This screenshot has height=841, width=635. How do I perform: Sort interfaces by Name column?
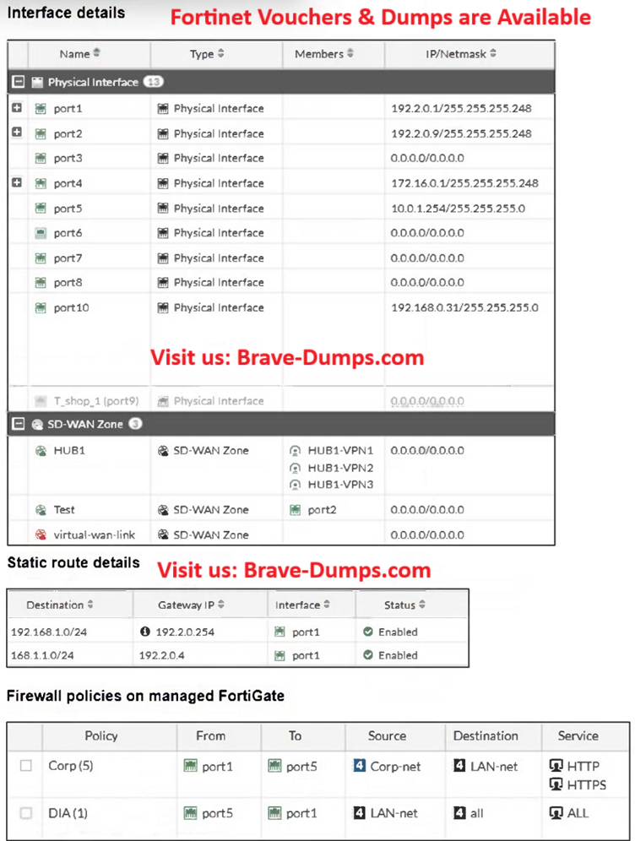tap(79, 54)
